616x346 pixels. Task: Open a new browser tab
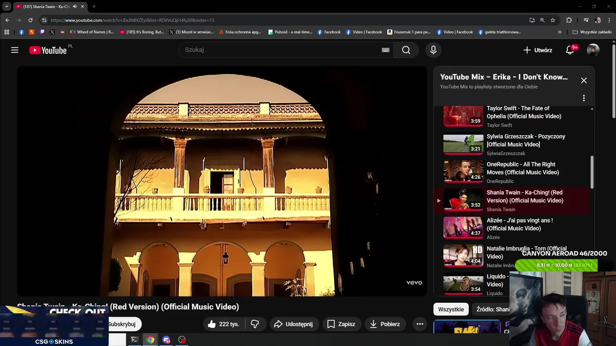93,7
